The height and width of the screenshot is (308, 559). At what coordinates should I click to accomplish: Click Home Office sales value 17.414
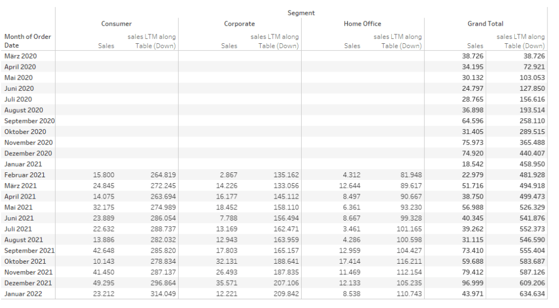tap(350, 261)
